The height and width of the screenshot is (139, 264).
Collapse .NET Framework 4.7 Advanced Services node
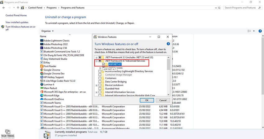pyautogui.click(x=97, y=61)
